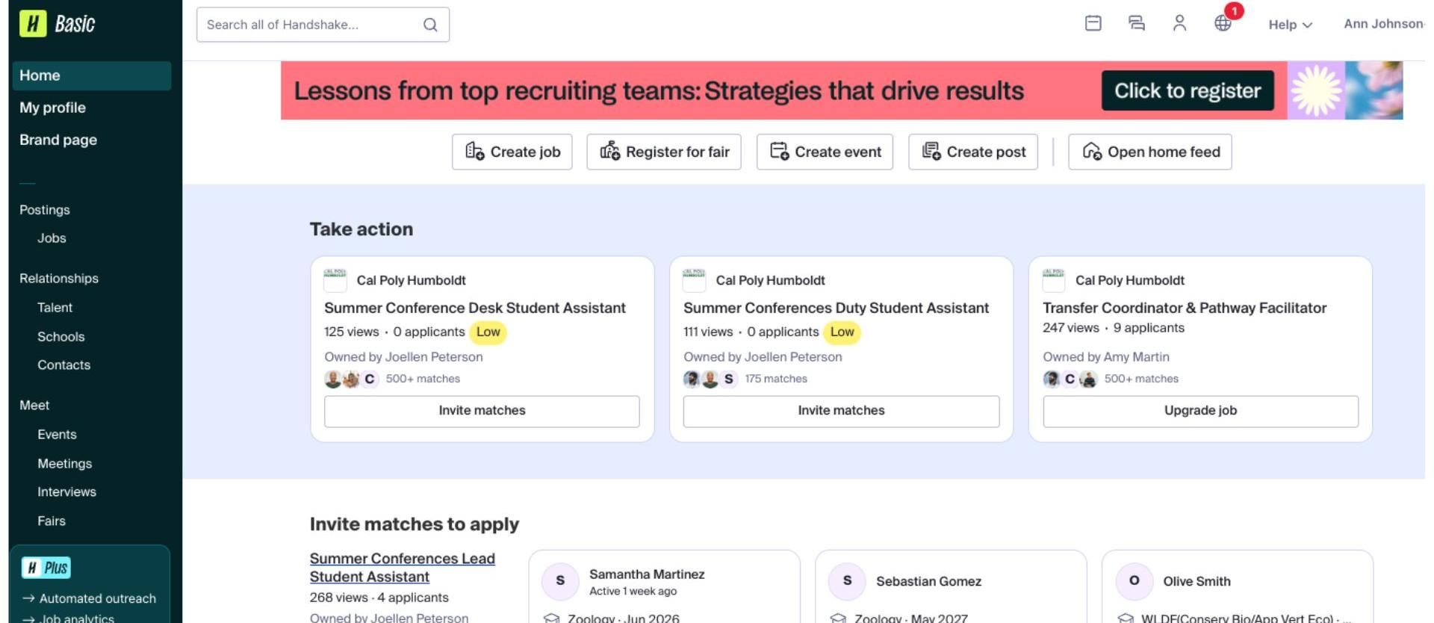Open Transfer Coordinator & Pathway Facilitator title
This screenshot has width=1434, height=623.
pyautogui.click(x=1185, y=308)
